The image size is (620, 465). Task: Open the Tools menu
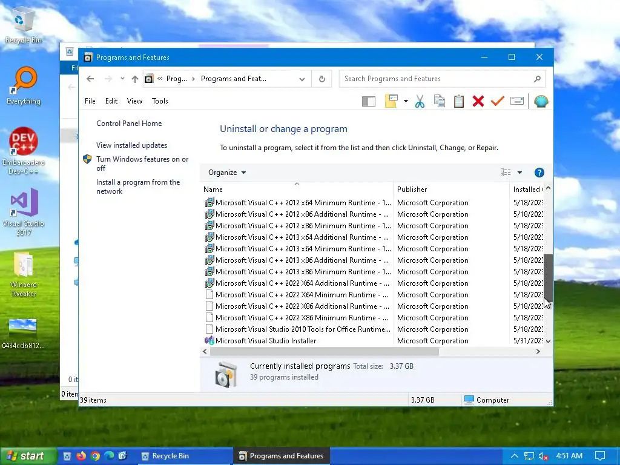[160, 101]
